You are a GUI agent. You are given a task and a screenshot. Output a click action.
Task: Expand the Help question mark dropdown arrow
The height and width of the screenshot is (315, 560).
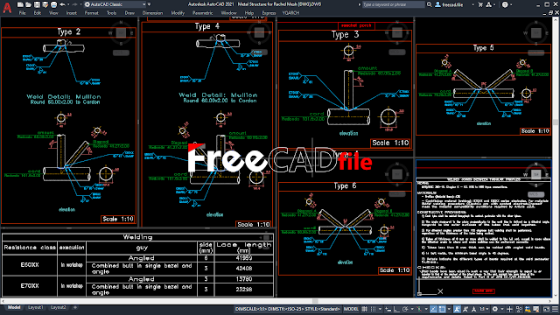(x=512, y=4)
